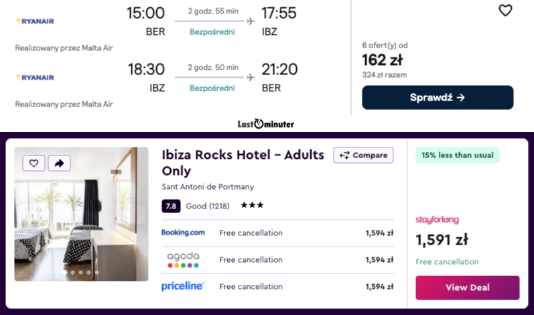Toggle Compare for this hotel

[363, 155]
